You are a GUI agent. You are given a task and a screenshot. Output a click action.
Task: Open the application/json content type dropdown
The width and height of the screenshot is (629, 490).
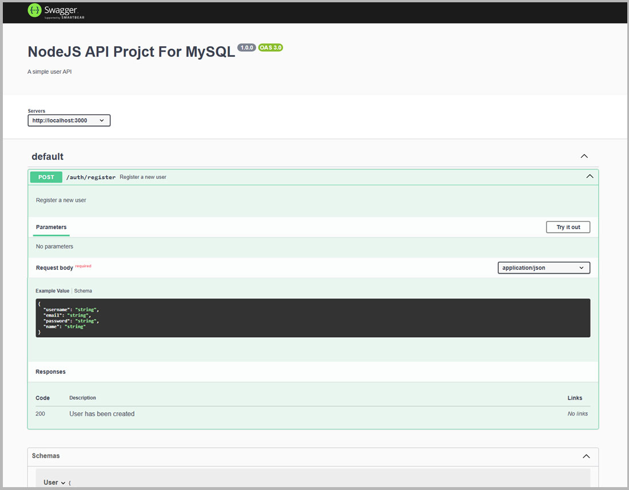543,268
